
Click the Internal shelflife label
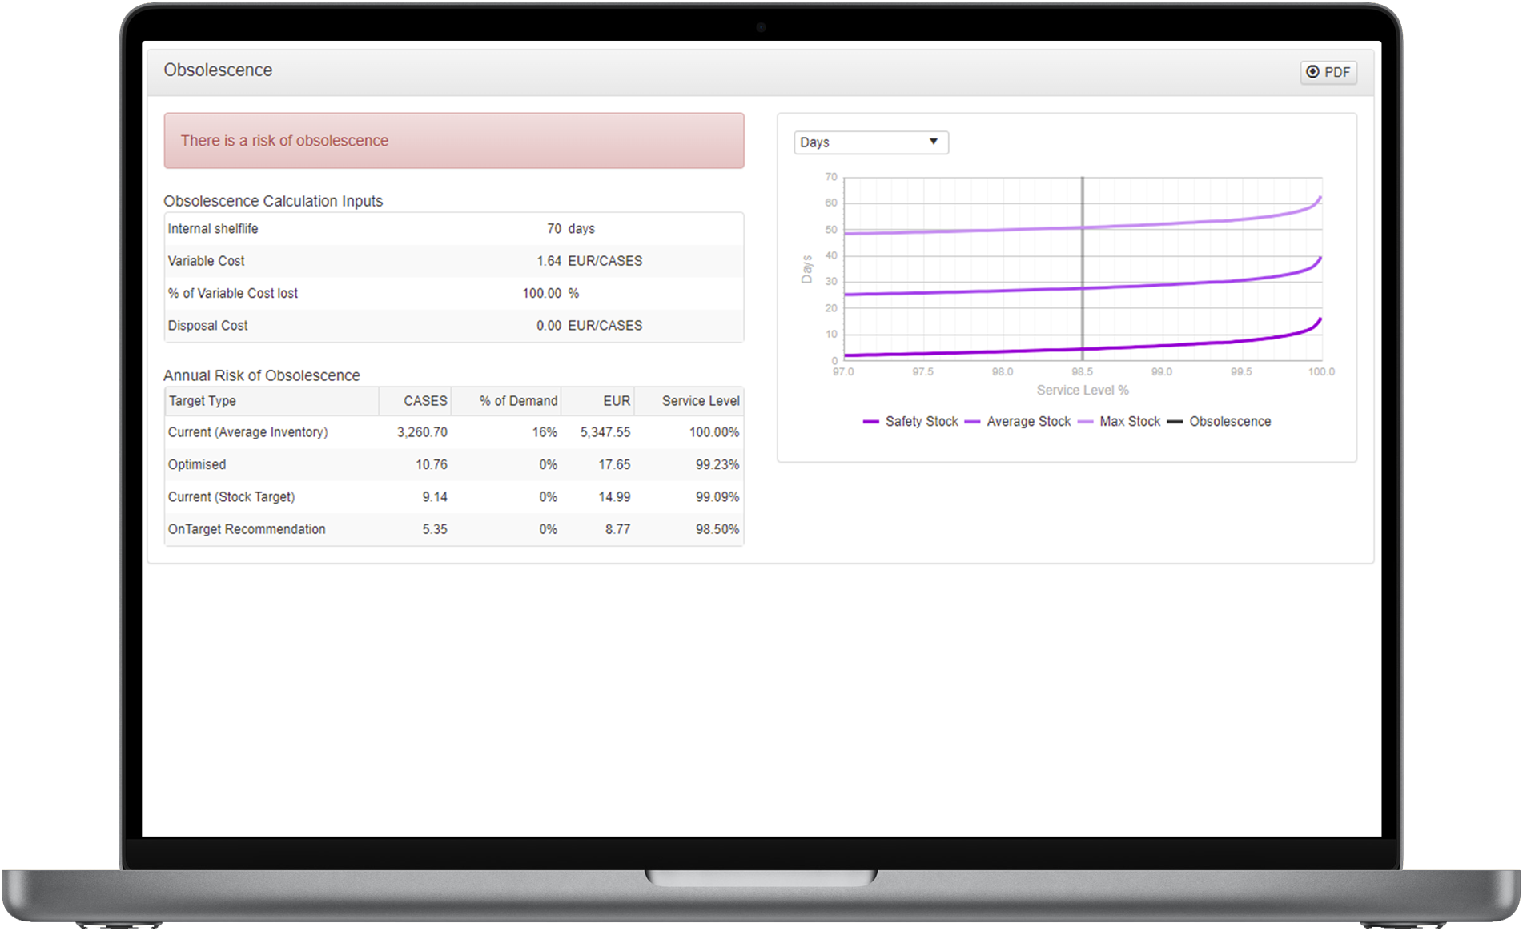coord(213,229)
